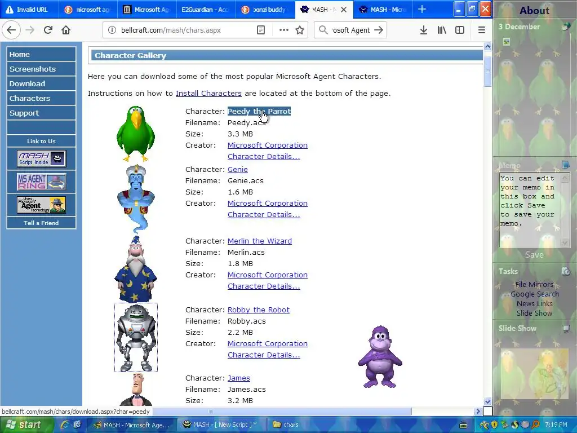The height and width of the screenshot is (433, 577).
Task: Click the BonziBuddy purple gorilla character
Action: point(380,356)
